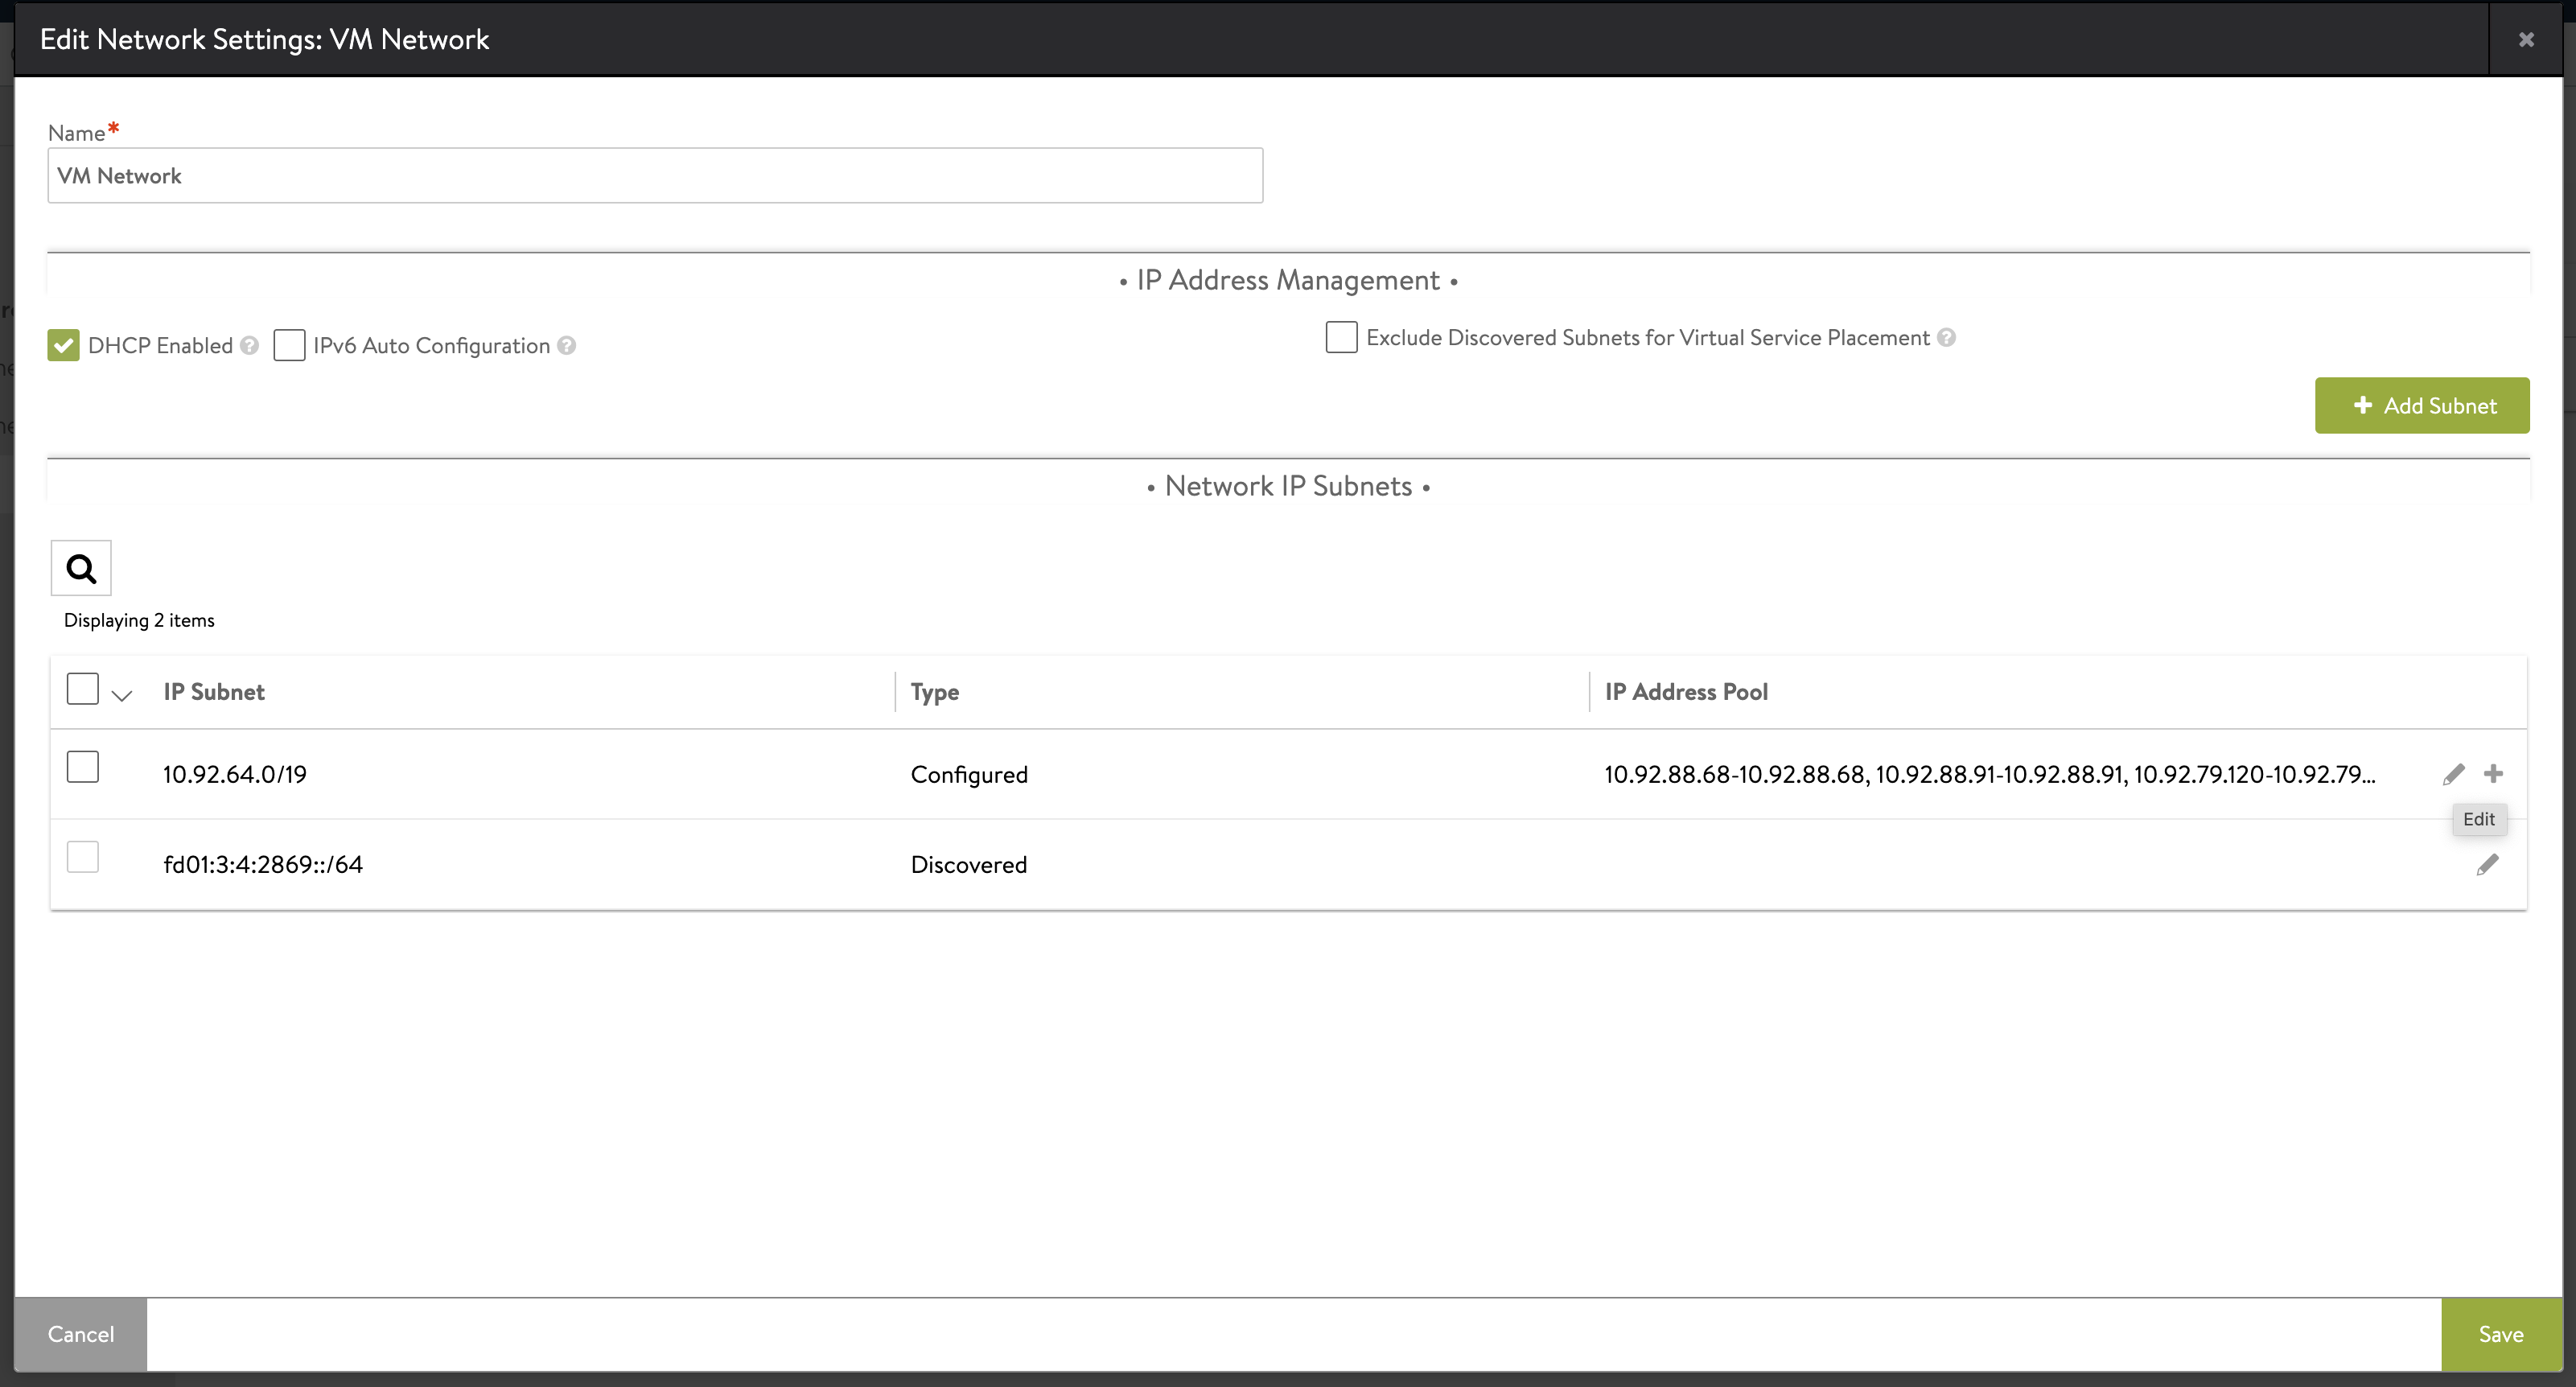
Task: Click the VM Network name input field
Action: pyautogui.click(x=656, y=175)
